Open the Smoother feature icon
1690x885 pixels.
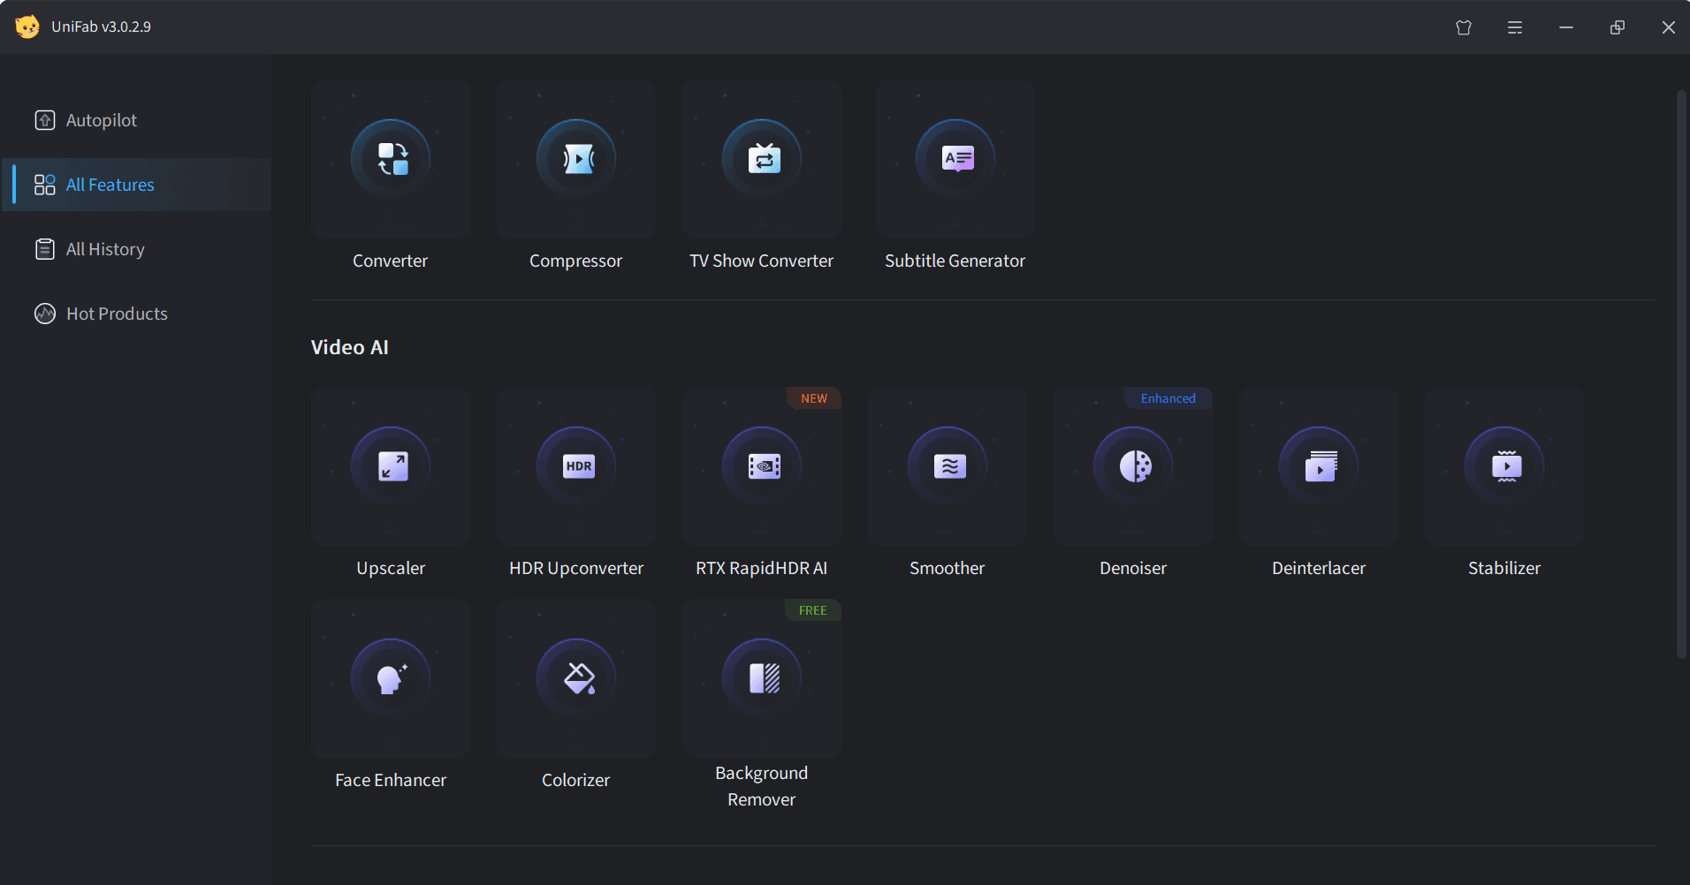(x=948, y=466)
